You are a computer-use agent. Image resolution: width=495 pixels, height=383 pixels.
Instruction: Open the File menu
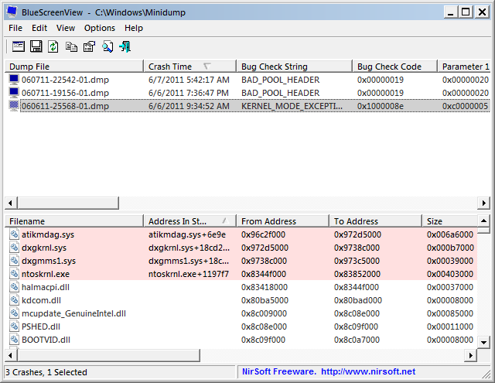tap(15, 28)
